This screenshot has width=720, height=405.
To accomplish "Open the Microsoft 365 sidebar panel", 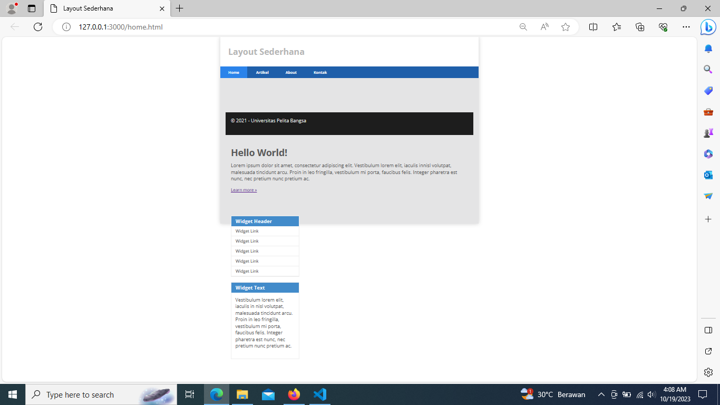I will (x=708, y=153).
